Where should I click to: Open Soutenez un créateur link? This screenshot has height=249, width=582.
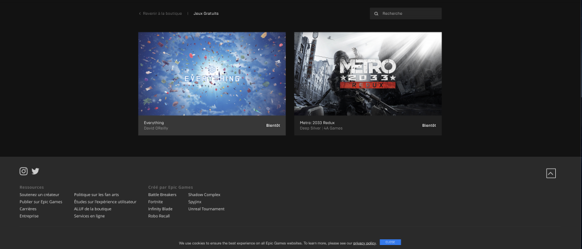tap(39, 194)
